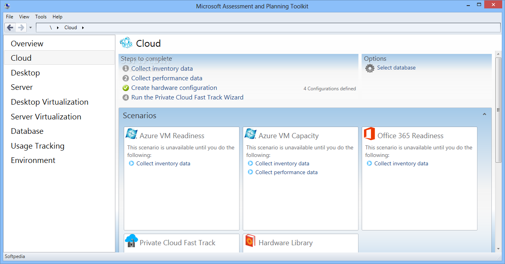The image size is (505, 264).
Task: Select Server in the left navigation
Action: point(59,87)
